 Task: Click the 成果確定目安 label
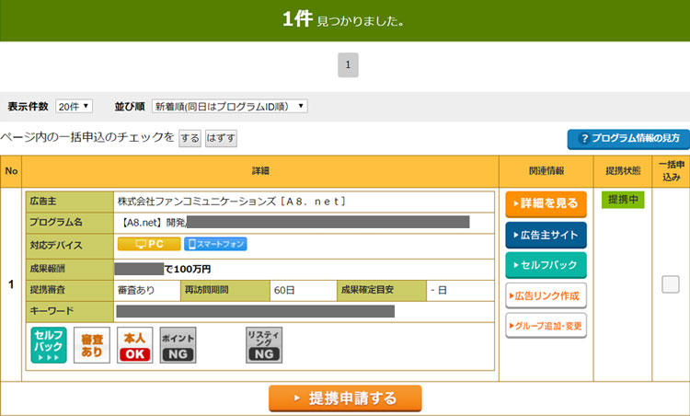pos(382,290)
